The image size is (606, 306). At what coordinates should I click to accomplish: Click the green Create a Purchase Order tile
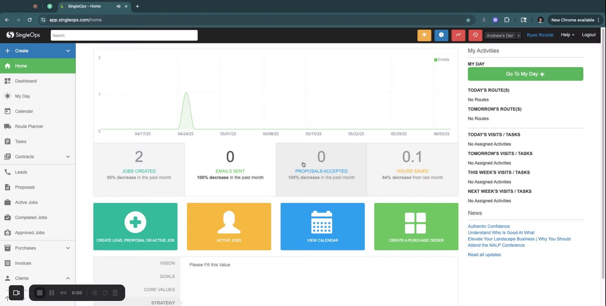[416, 227]
